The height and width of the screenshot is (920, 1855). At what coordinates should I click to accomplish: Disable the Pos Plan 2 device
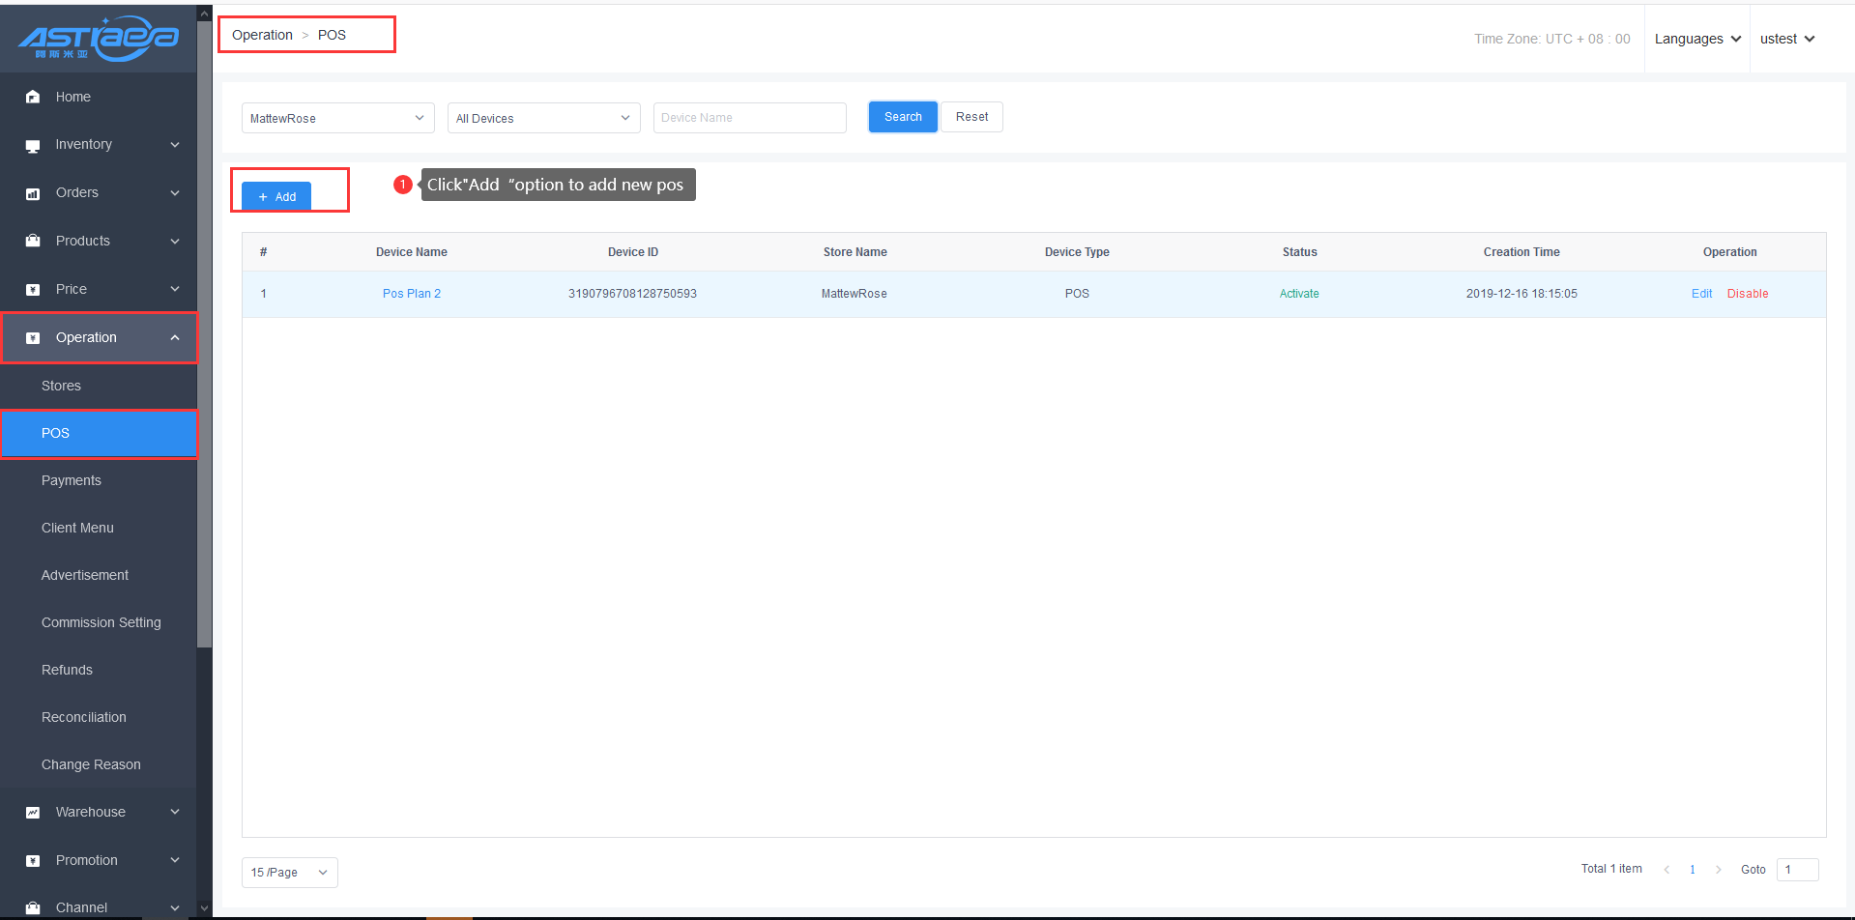coord(1747,294)
